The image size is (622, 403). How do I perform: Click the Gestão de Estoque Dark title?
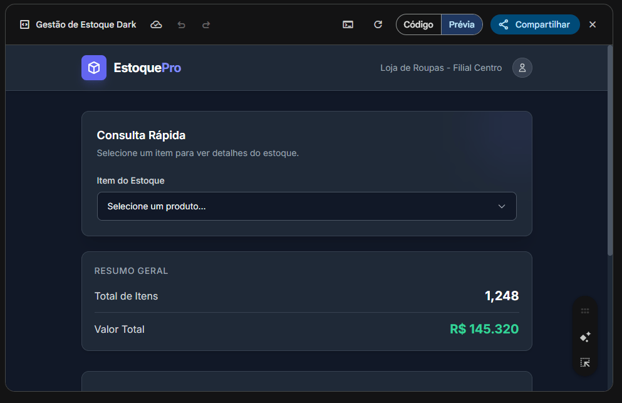86,24
